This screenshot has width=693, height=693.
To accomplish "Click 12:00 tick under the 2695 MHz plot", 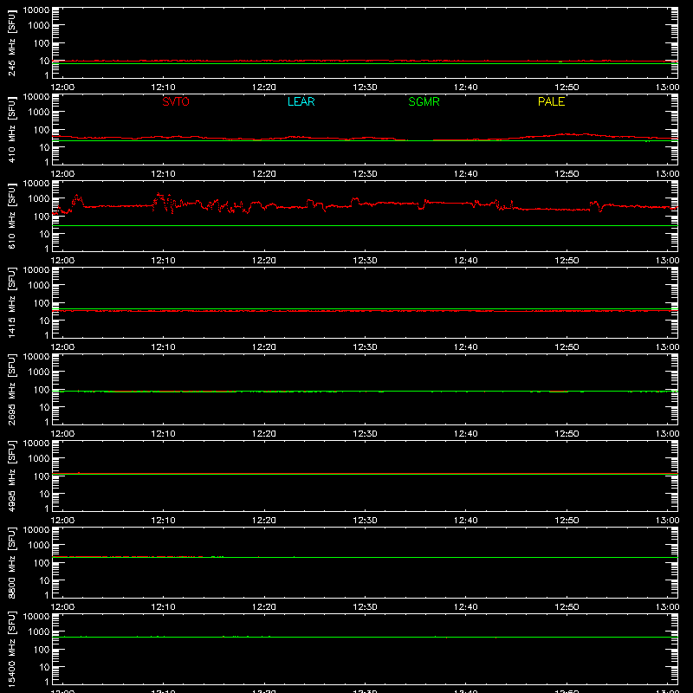I will (x=62, y=434).
